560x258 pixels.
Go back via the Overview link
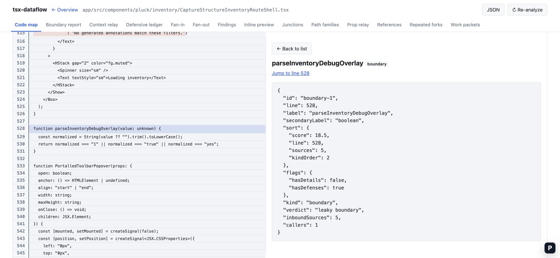(65, 10)
